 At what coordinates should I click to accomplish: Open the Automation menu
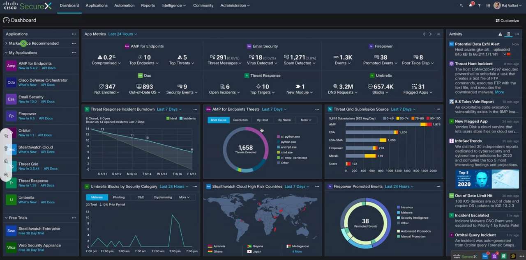124,5
